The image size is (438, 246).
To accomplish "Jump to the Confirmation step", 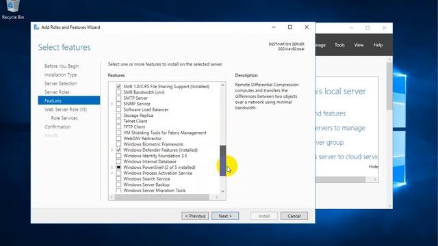I will tap(57, 126).
